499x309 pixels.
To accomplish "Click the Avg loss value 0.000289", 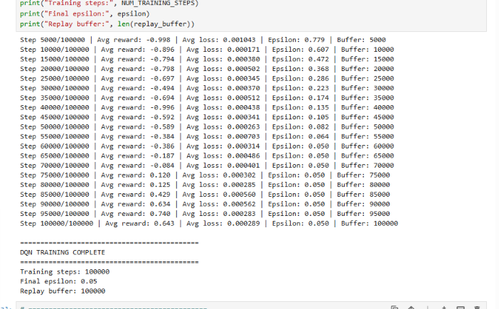I will pyautogui.click(x=243, y=224).
